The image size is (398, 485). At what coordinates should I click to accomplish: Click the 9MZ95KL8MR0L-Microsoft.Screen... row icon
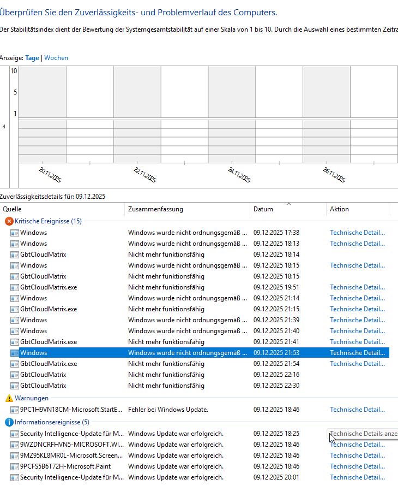coord(15,456)
